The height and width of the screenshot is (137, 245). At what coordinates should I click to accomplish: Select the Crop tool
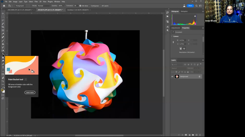(3, 27)
